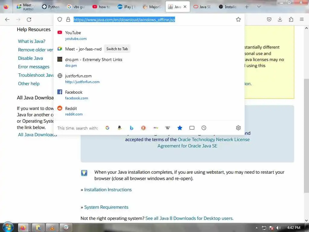Close the active Java tab
Viewport: 309px width, 232px height.
coord(185,7)
